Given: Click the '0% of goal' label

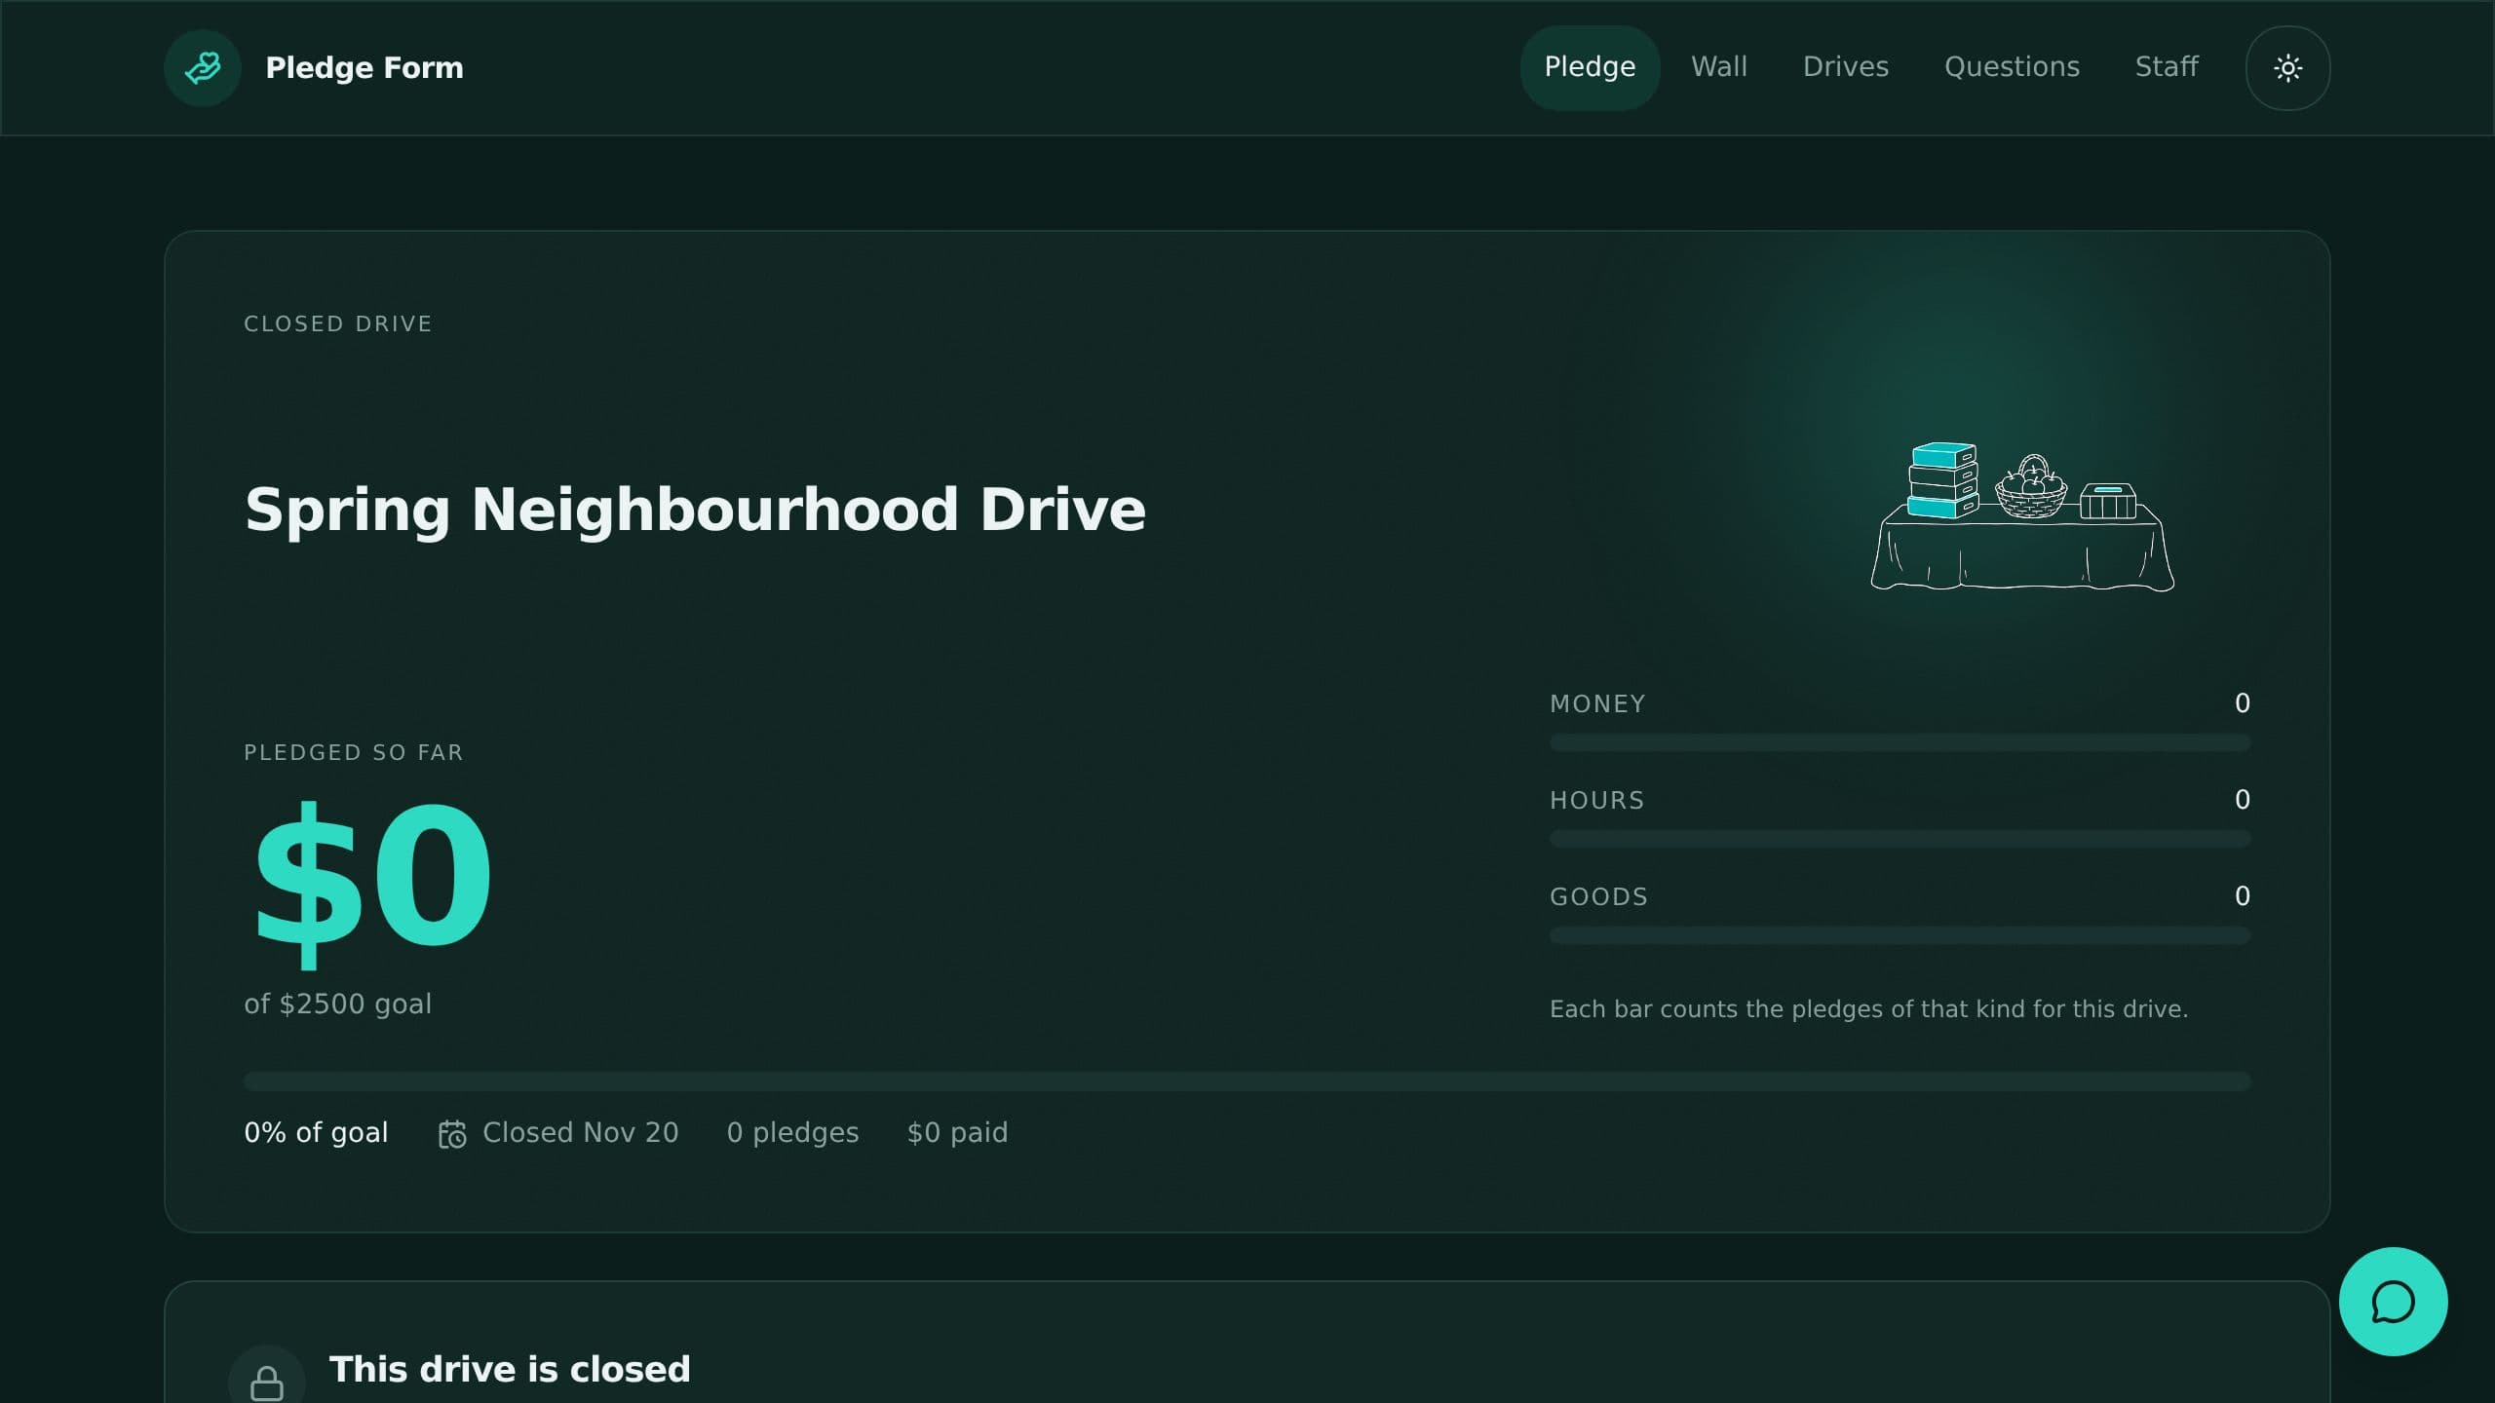Looking at the screenshot, I should (316, 1133).
